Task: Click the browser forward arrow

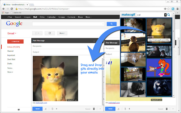Action: (x=8, y=9)
